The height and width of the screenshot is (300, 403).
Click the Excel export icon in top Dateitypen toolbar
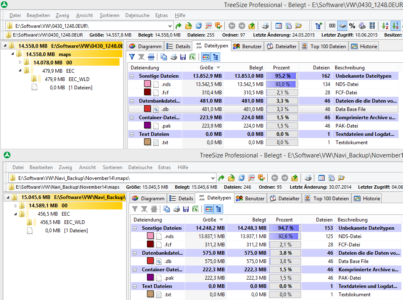[x=192, y=57]
